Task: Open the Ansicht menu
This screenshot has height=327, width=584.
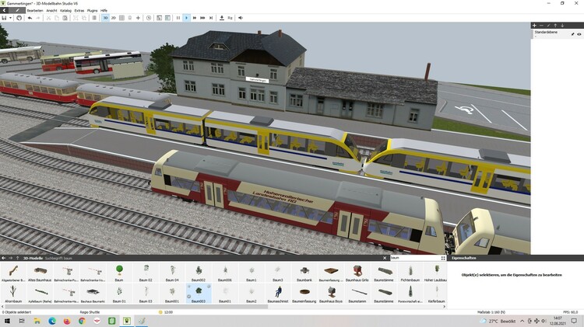Action: (51, 11)
